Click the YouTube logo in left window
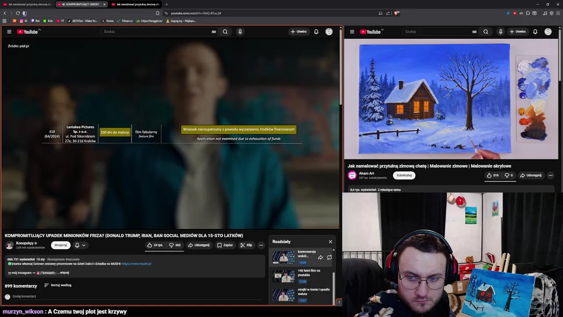Image resolution: width=563 pixels, height=317 pixels. pyautogui.click(x=28, y=32)
